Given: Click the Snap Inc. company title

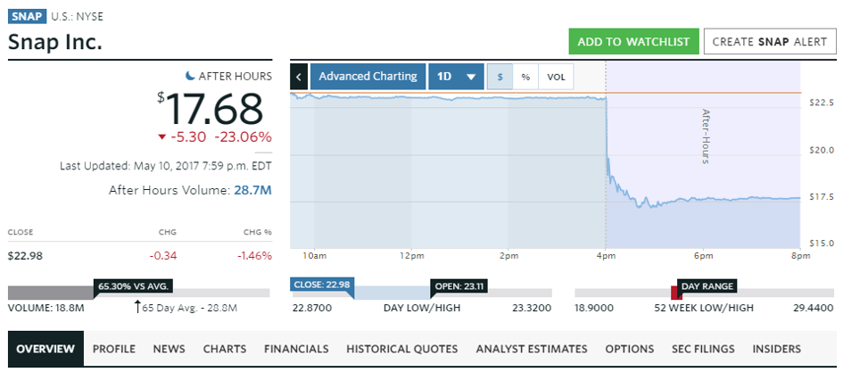Looking at the screenshot, I should [54, 41].
